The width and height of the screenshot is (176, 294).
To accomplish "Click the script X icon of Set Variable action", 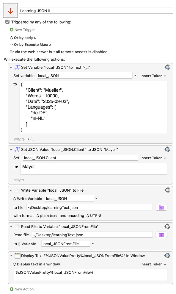I will [x=17, y=67].
